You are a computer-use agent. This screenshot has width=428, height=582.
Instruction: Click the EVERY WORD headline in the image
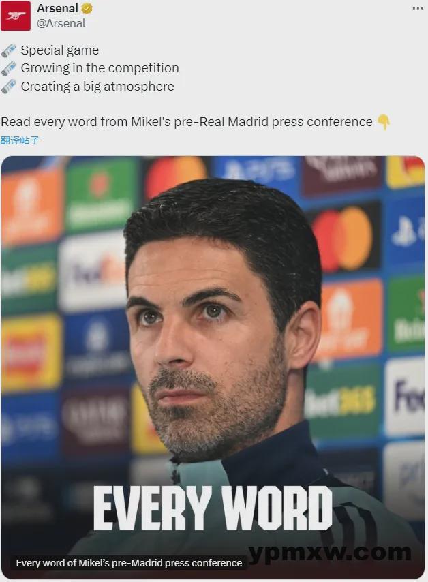(x=213, y=508)
